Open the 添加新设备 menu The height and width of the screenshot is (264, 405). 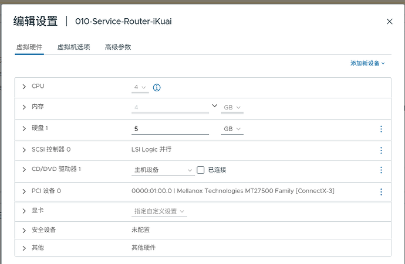point(367,63)
